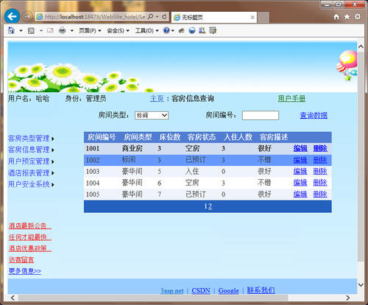Open the 联系我们 footer link
368x305 pixels.
(261, 290)
